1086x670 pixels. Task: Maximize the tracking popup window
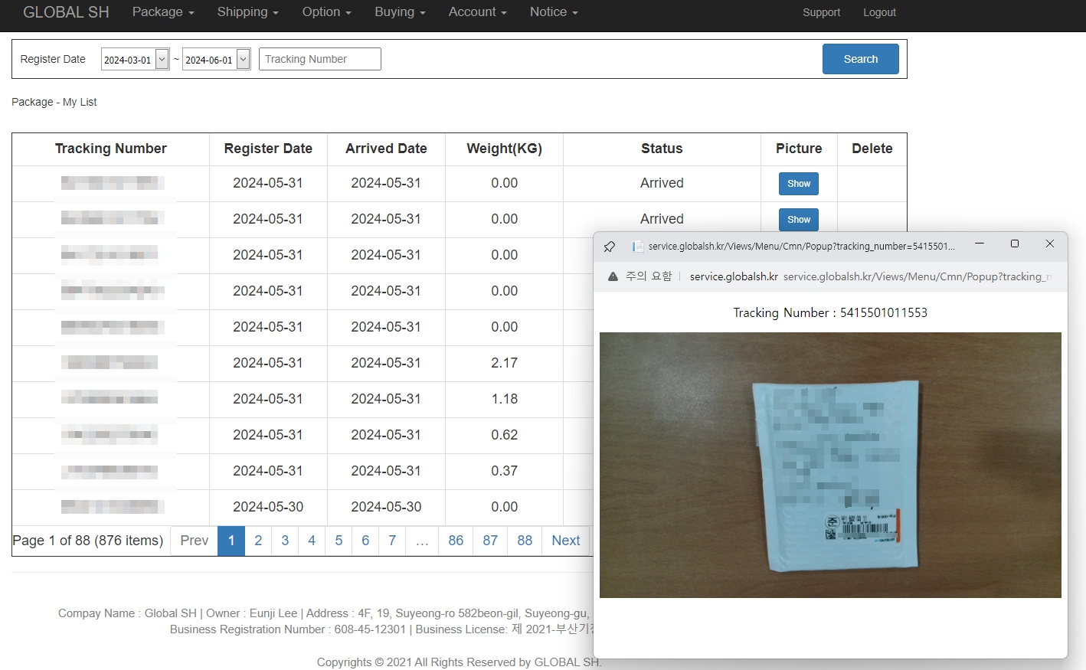pos(1015,243)
